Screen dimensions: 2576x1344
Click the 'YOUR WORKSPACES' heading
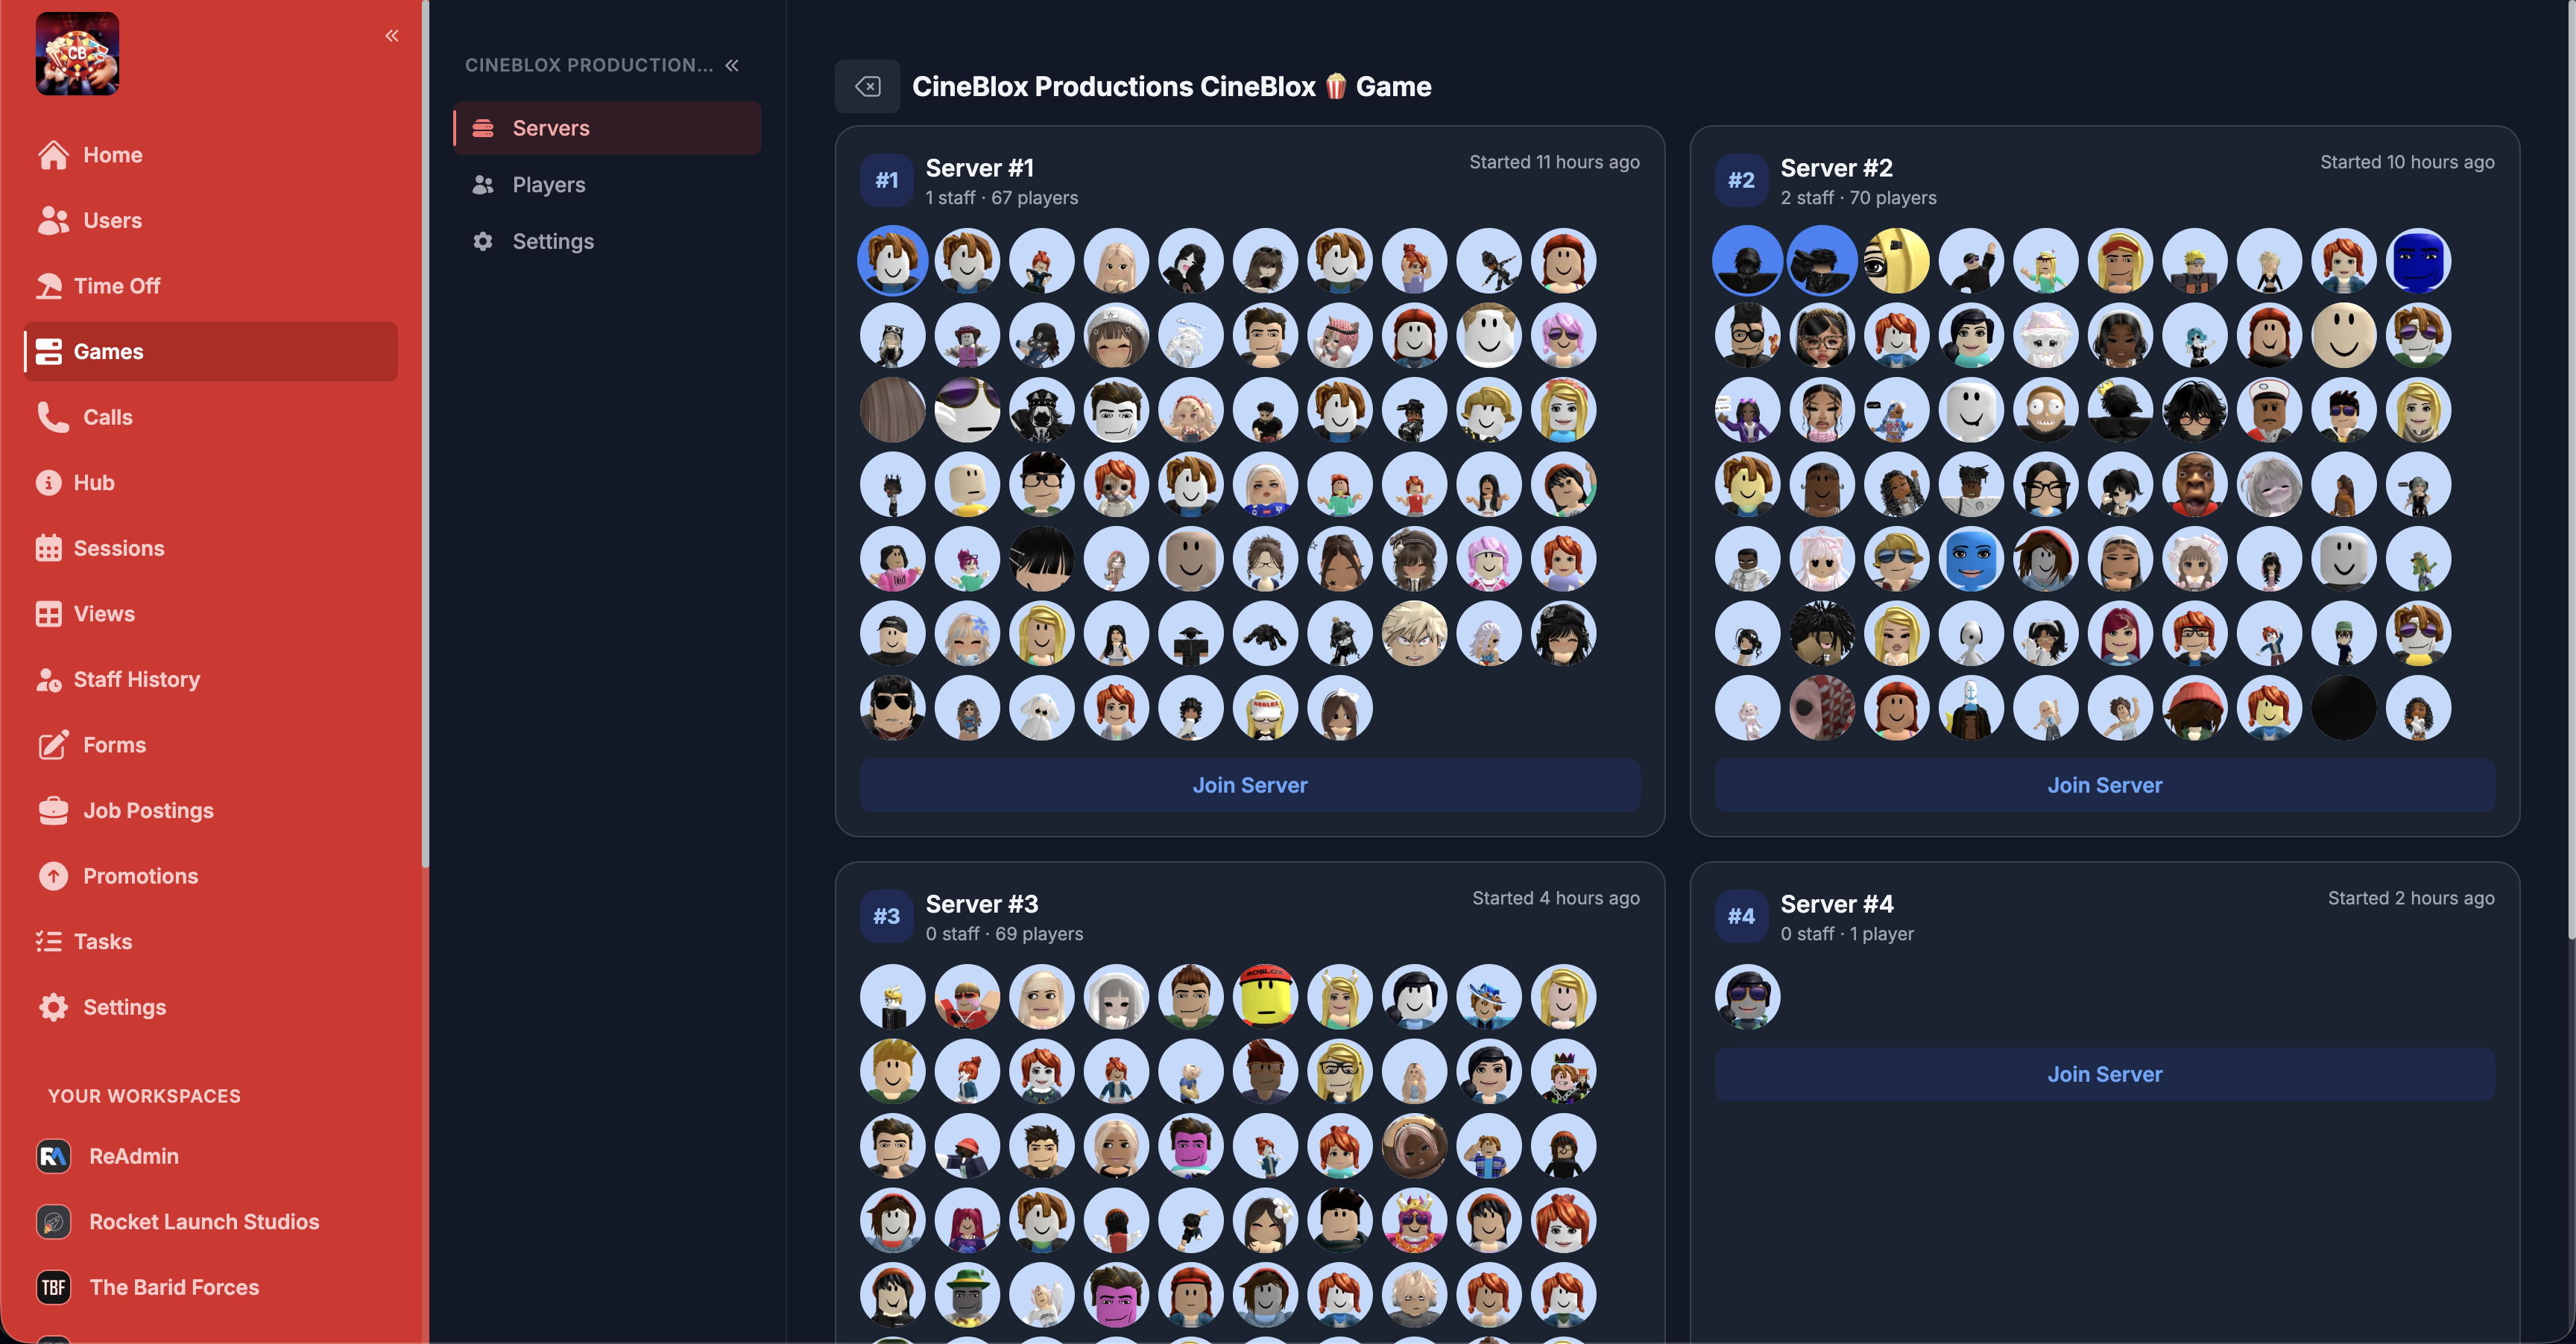click(x=144, y=1096)
